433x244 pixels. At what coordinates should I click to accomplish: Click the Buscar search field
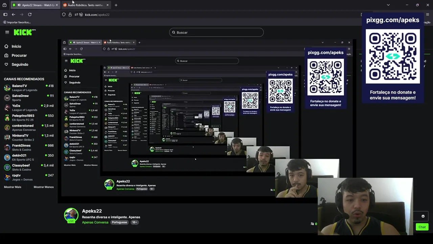click(x=216, y=33)
